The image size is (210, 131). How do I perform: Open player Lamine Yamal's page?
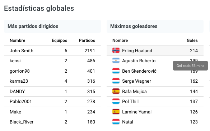[x=137, y=112]
